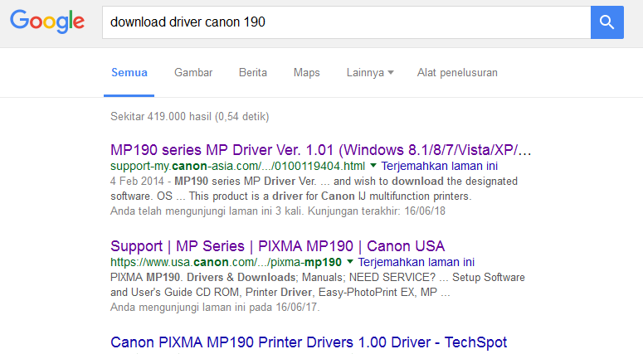Click the www.usa.canon.com URL text

226,262
